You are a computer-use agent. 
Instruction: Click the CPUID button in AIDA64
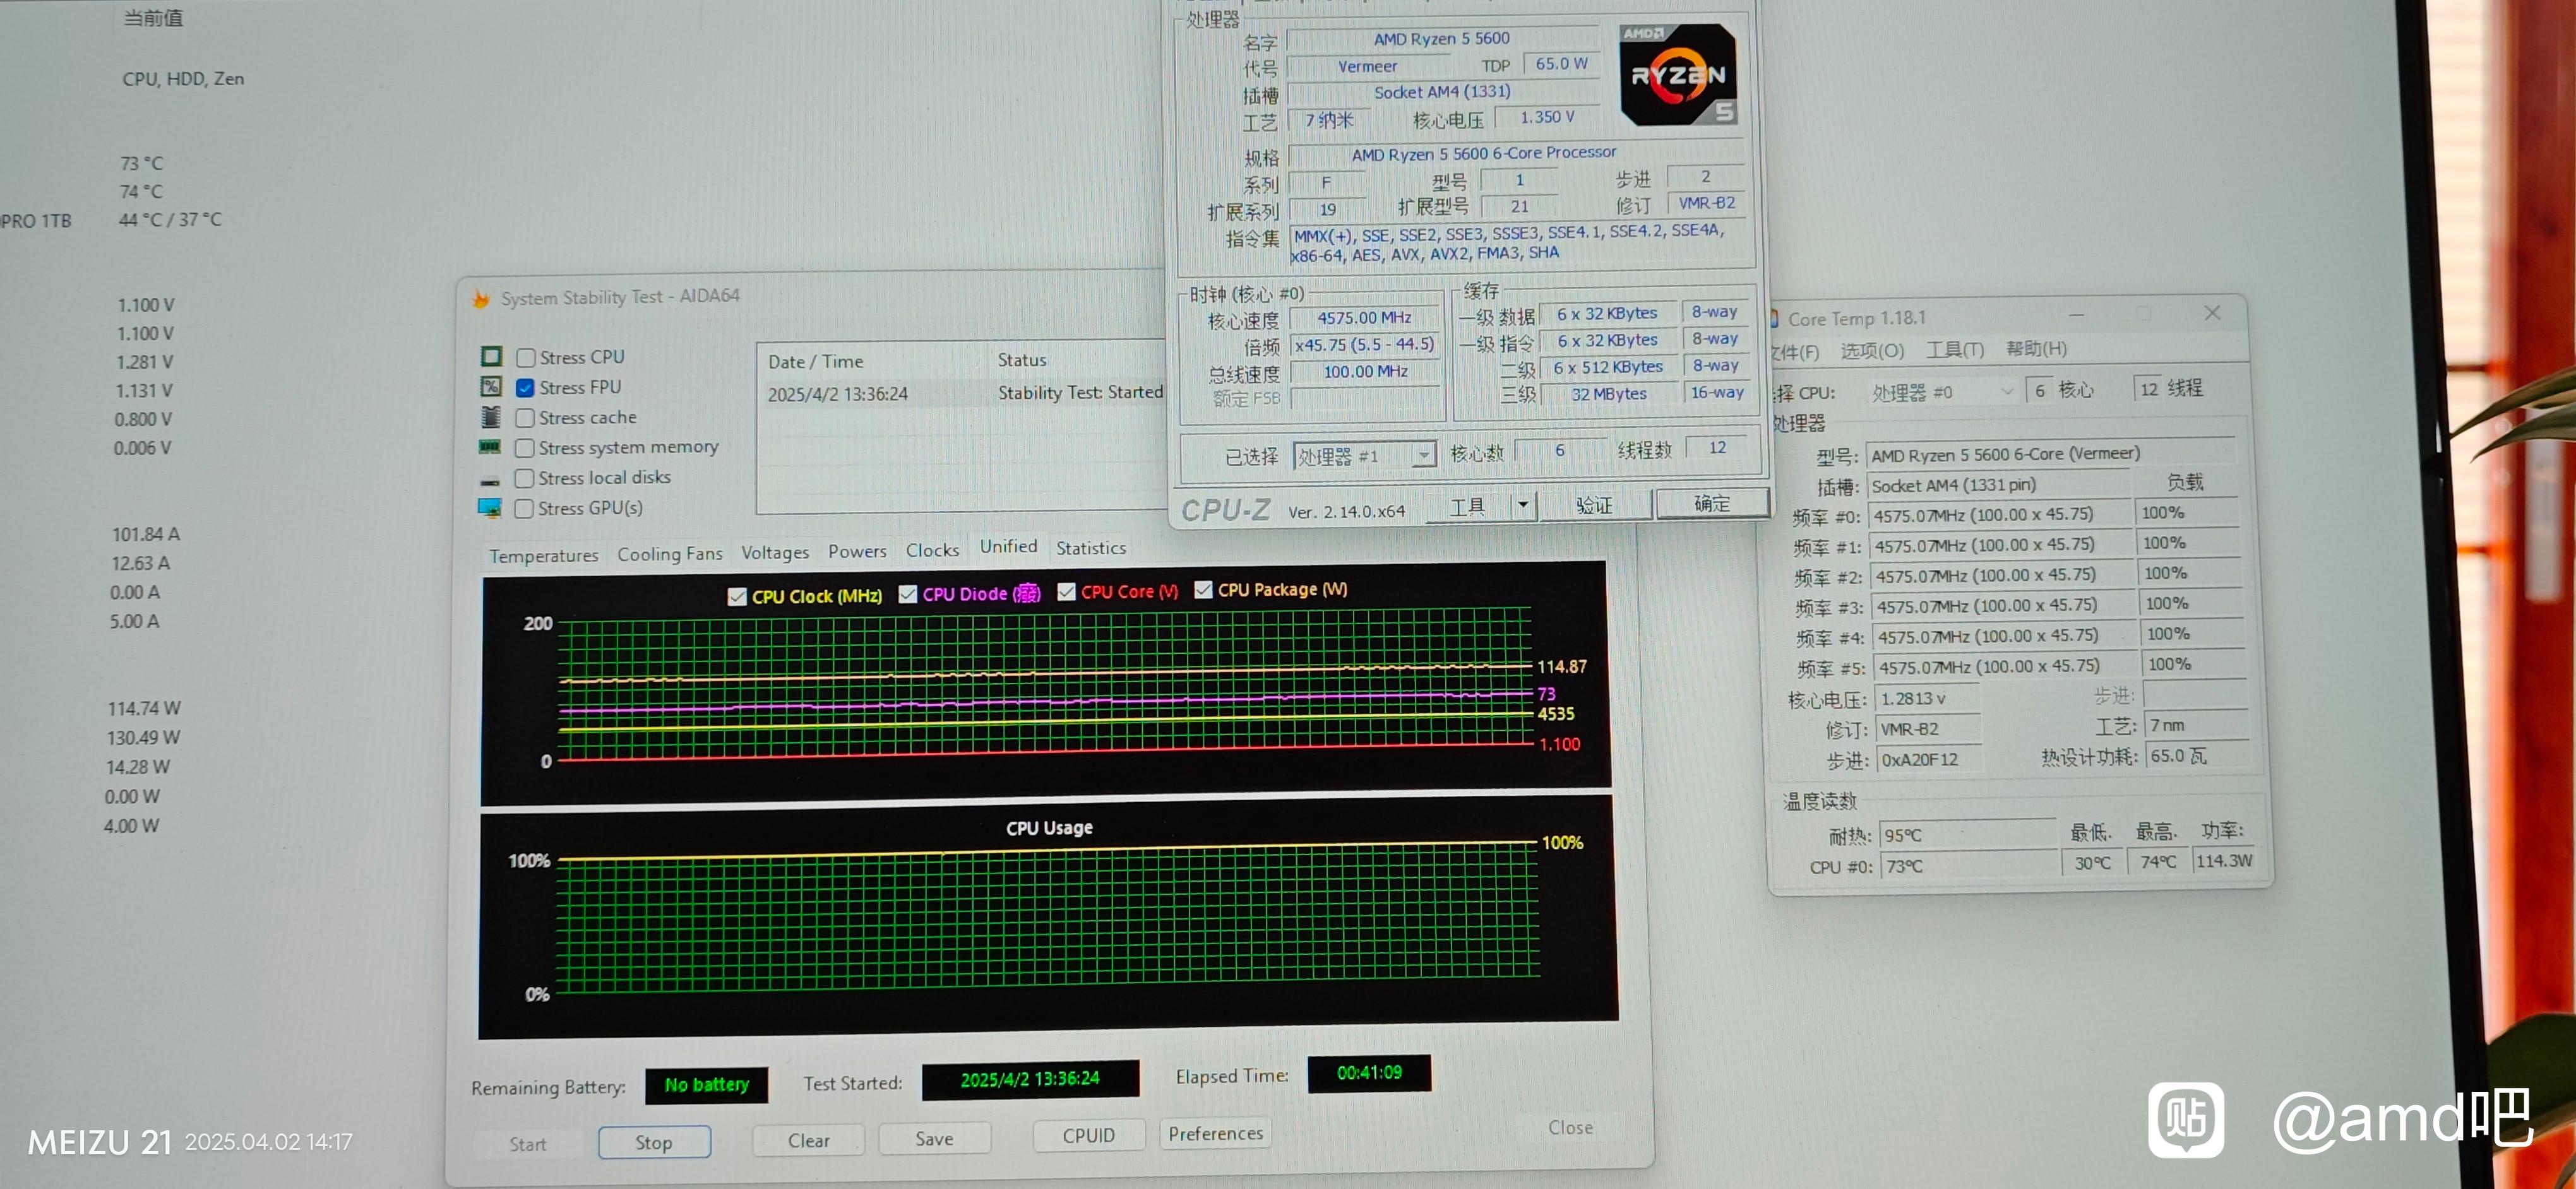1088,1136
